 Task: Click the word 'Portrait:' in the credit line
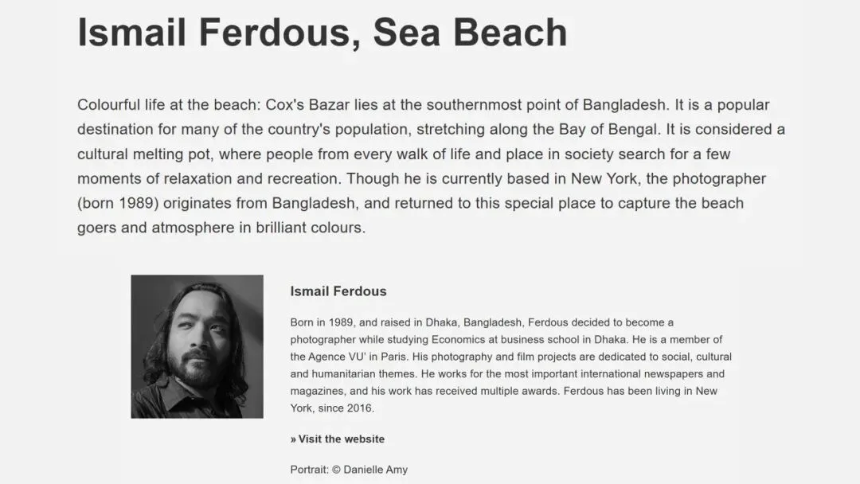point(309,470)
